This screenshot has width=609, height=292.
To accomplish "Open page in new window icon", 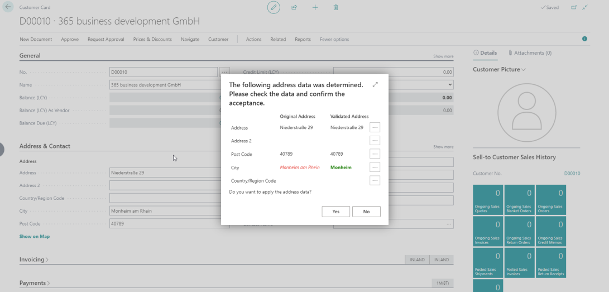I will click(574, 7).
